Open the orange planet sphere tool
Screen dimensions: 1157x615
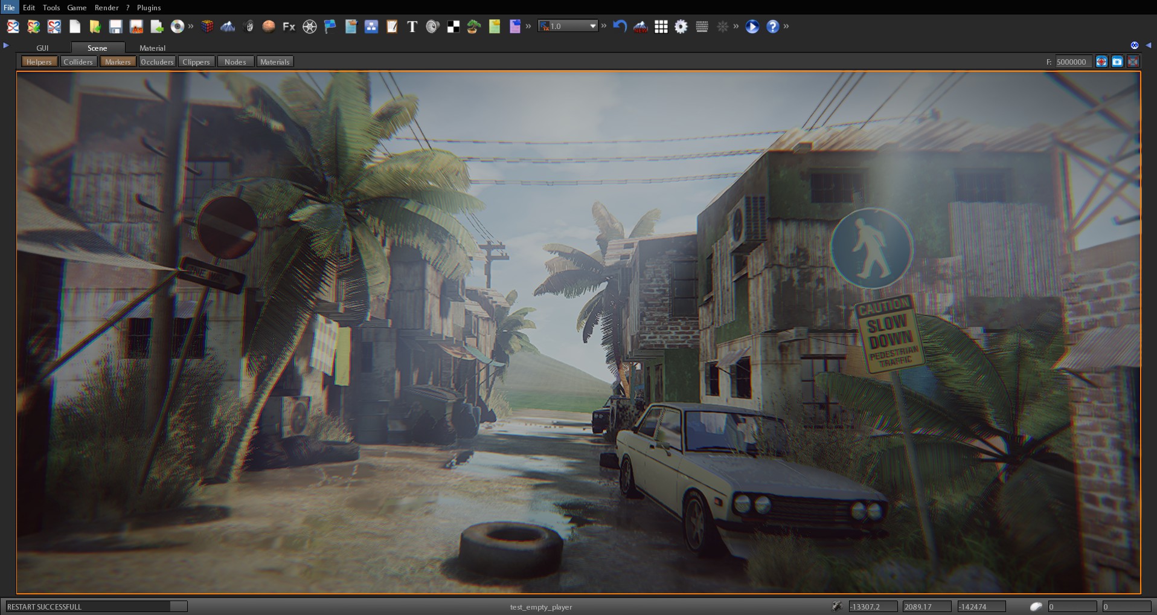click(269, 27)
